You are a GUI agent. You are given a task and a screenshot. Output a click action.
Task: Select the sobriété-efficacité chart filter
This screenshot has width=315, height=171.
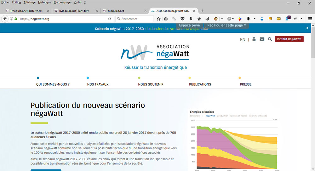[x=258, y=116]
